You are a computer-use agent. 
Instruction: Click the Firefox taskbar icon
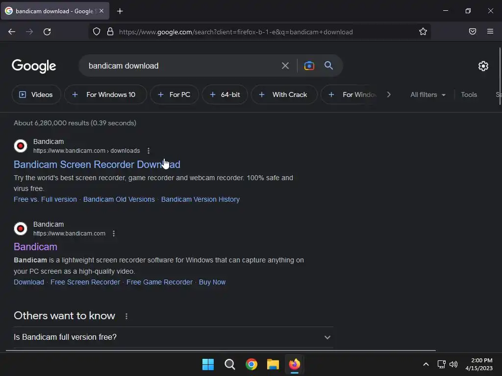click(x=295, y=364)
